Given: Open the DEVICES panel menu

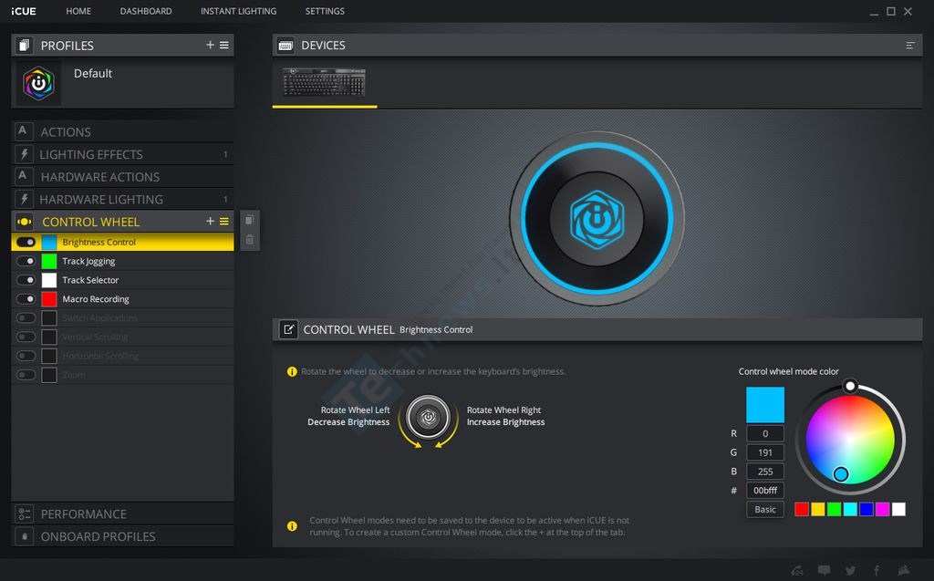Looking at the screenshot, I should point(910,46).
